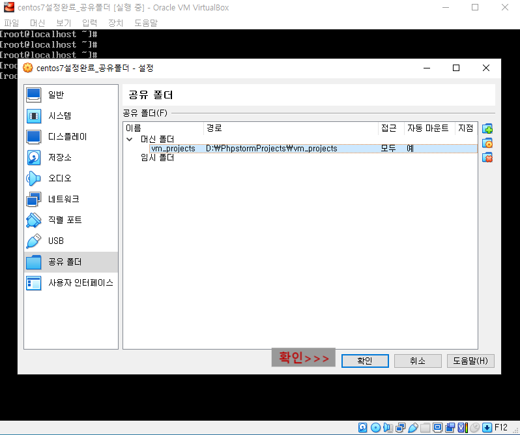Click the audio status bar icon

(x=388, y=427)
